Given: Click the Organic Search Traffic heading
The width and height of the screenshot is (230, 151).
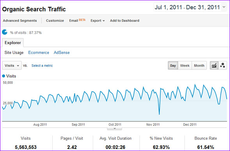Looking at the screenshot, I should (34, 9).
